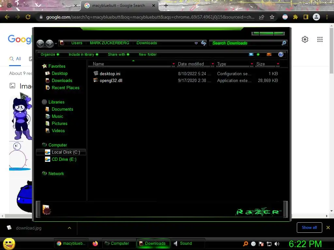This screenshot has width=334, height=250.
Task: Click Favorites in the navigation pane
Action: pyautogui.click(x=57, y=66)
